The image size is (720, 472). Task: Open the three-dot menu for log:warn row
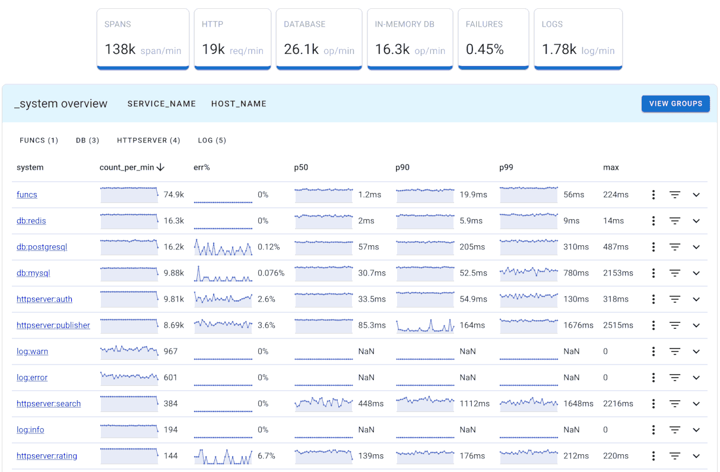point(653,351)
